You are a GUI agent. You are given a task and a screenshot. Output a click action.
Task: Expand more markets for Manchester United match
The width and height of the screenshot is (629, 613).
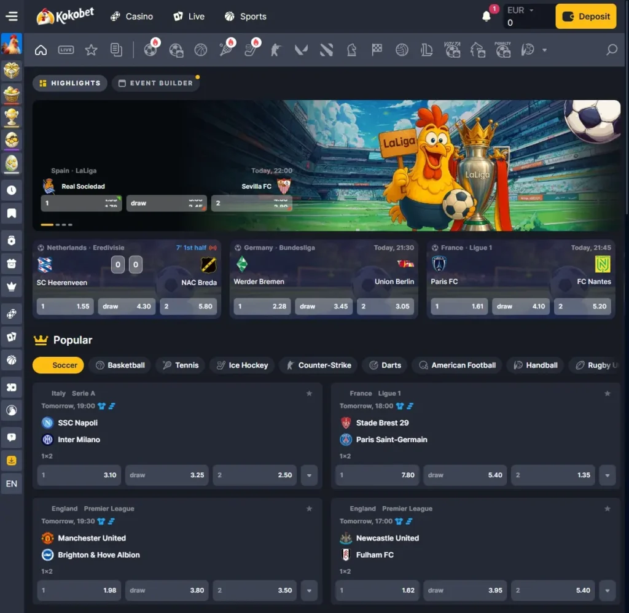click(x=310, y=590)
